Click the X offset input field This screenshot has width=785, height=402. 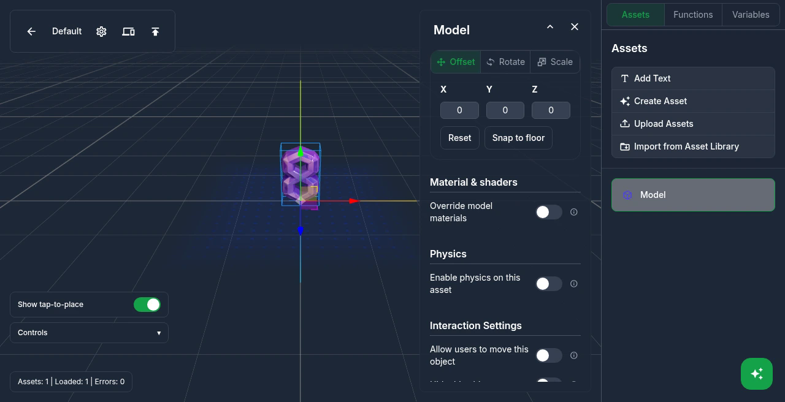point(459,110)
